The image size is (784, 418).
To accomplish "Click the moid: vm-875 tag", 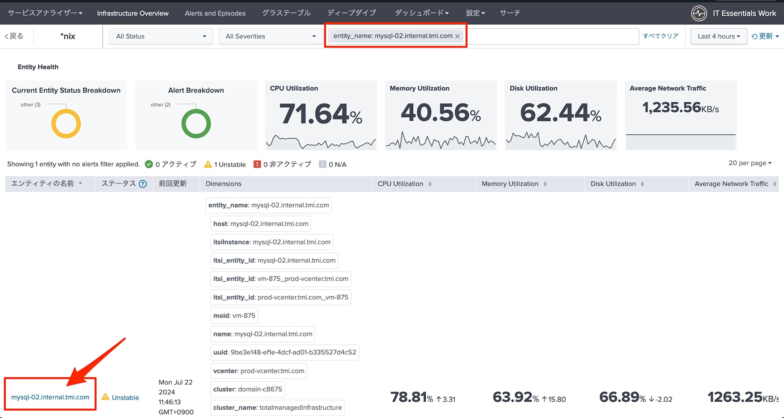I will (234, 316).
